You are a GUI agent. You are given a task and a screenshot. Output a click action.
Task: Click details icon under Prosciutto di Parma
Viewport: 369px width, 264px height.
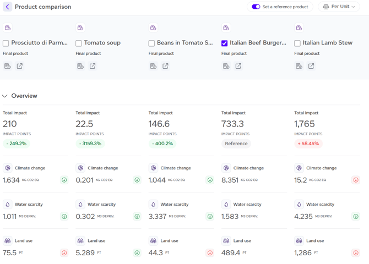coord(8,66)
